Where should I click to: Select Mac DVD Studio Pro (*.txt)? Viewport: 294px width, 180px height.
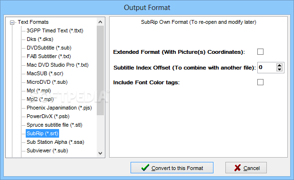point(58,65)
